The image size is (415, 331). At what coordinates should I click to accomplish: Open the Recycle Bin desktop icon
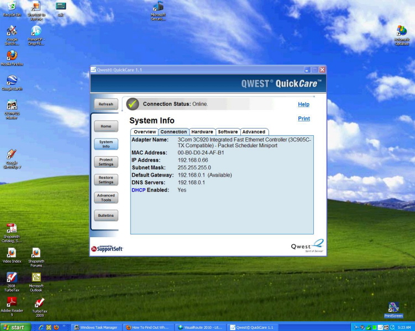click(12, 8)
